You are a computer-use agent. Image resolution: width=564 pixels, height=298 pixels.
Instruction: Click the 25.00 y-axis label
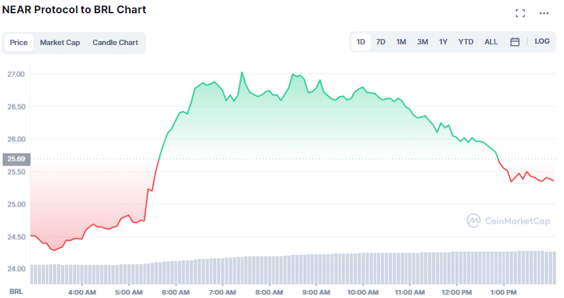pos(16,204)
